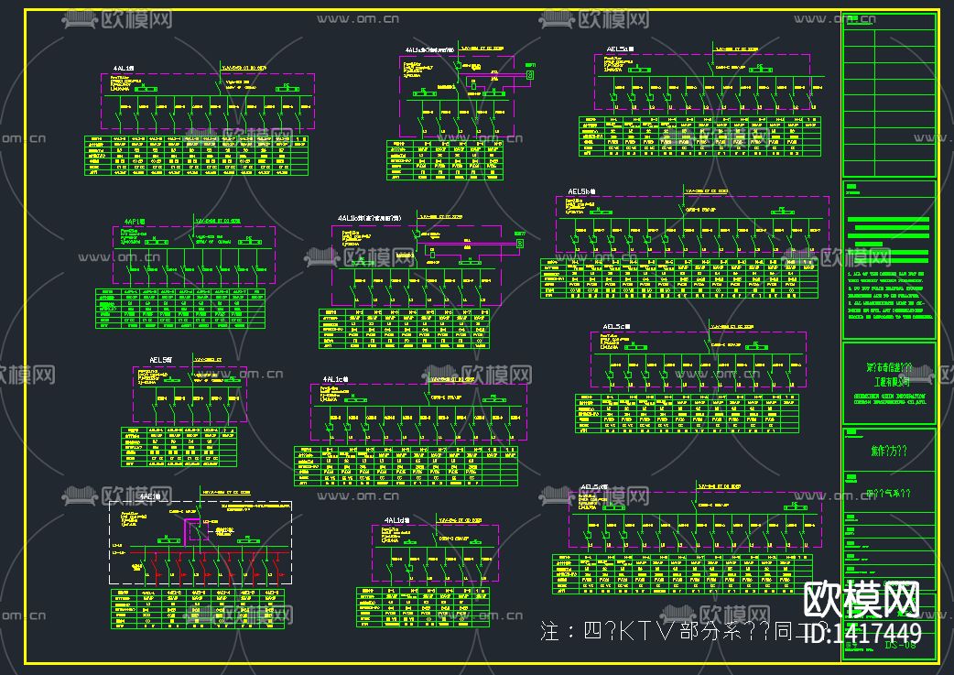The image size is (954, 675).
Task: Click the meter box symbol beside 4AL1b panel
Action: (520, 243)
